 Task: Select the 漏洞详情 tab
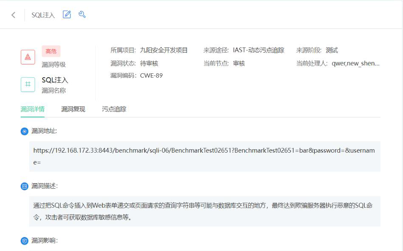pos(33,109)
